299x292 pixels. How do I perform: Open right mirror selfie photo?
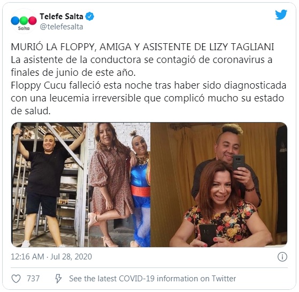[x=219, y=185]
